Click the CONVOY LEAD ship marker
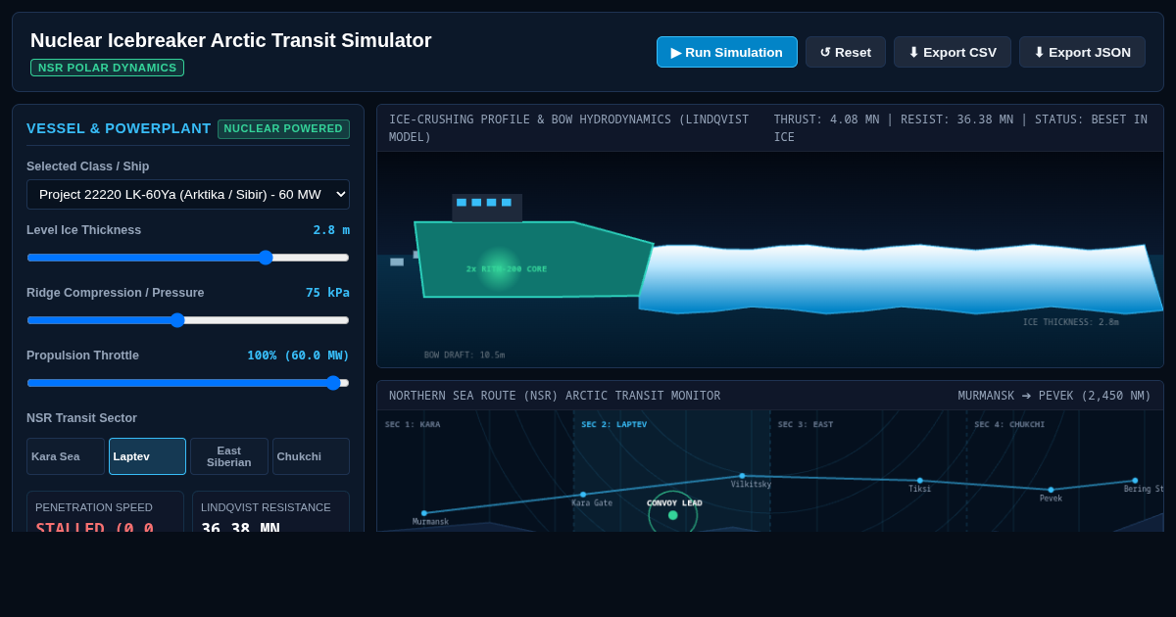The image size is (1176, 617). 673,515
